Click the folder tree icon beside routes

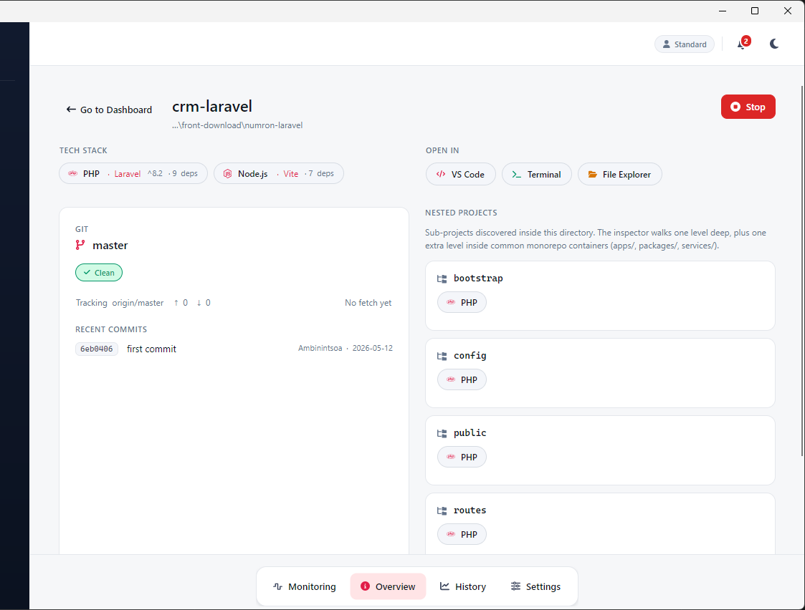(x=442, y=511)
